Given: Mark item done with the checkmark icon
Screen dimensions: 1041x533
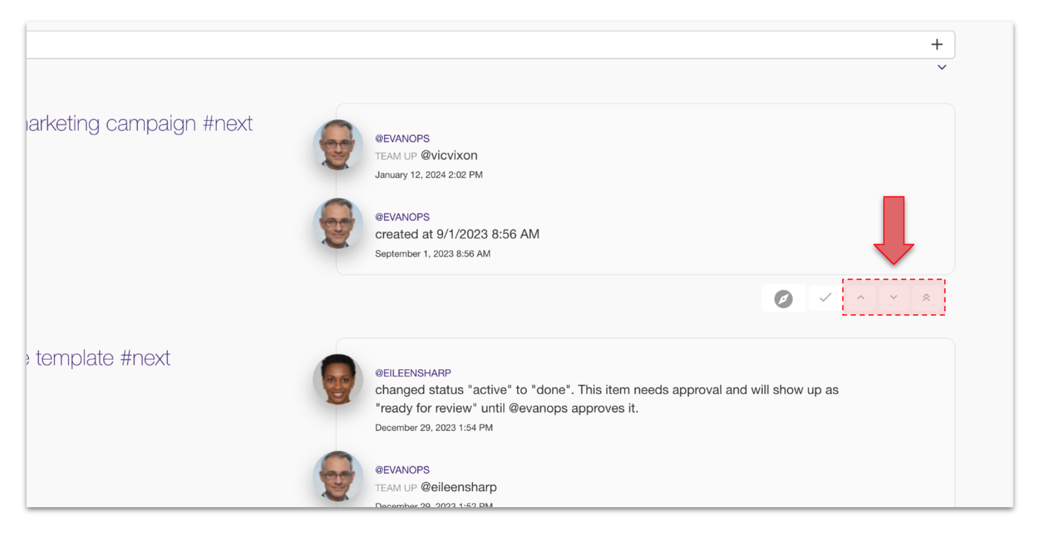Looking at the screenshot, I should pyautogui.click(x=825, y=297).
